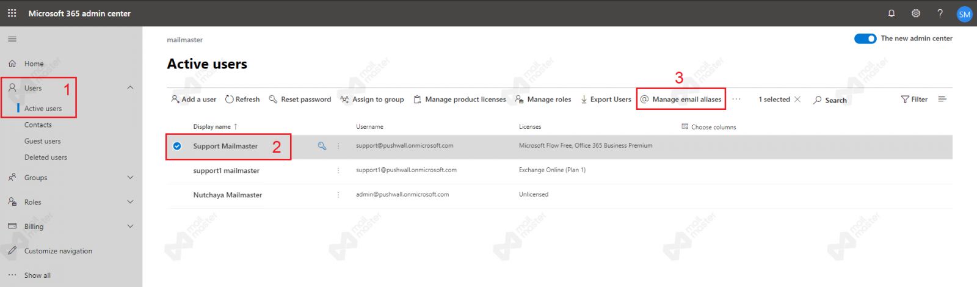Expand the Roles section chevron
This screenshot has width=977, height=287.
pyautogui.click(x=130, y=202)
